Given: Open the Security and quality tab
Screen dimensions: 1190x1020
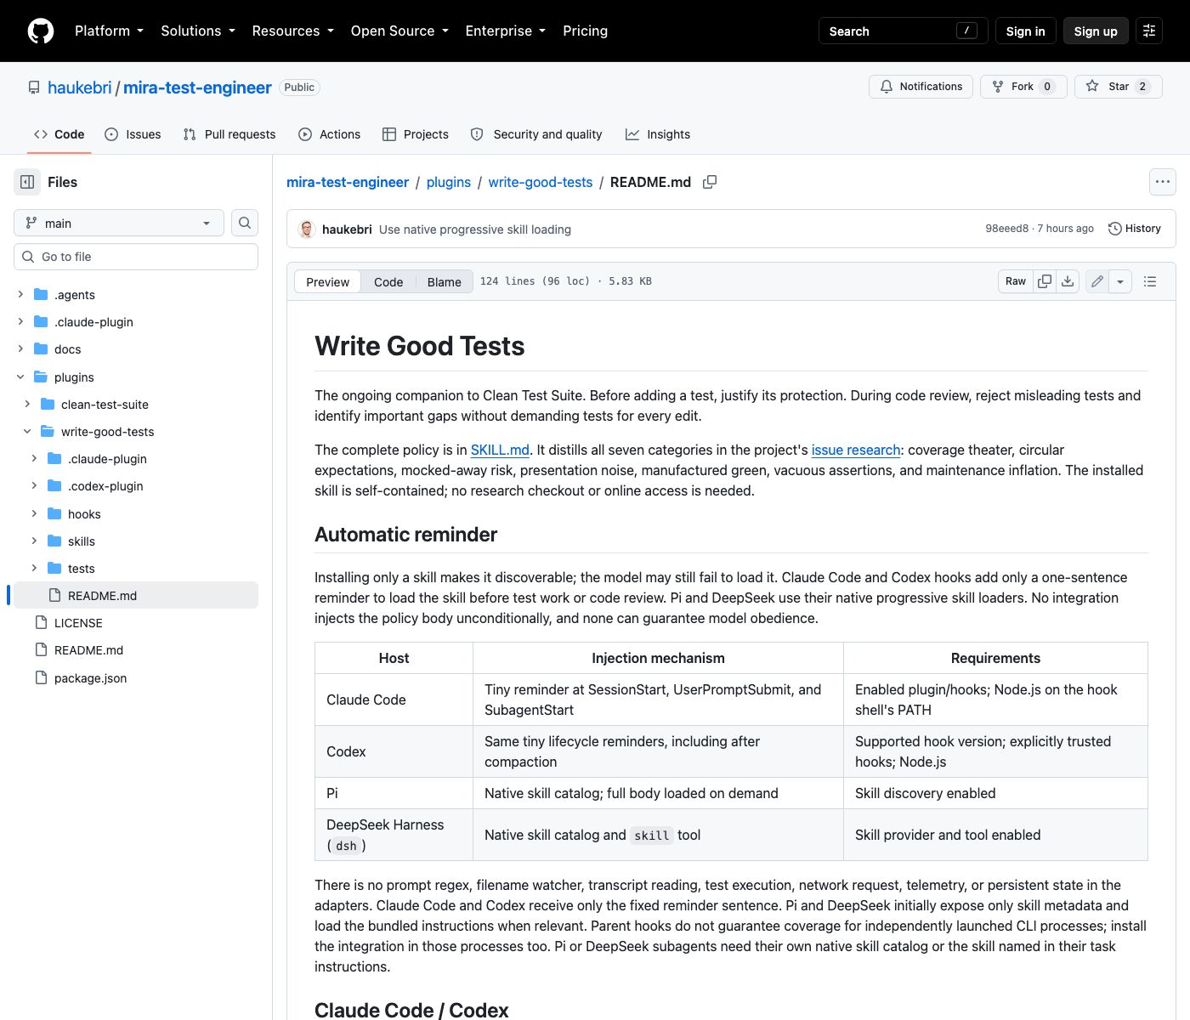Looking at the screenshot, I should tap(536, 134).
